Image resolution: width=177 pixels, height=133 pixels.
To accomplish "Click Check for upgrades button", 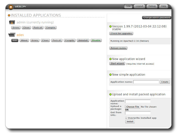I will point(121,34).
